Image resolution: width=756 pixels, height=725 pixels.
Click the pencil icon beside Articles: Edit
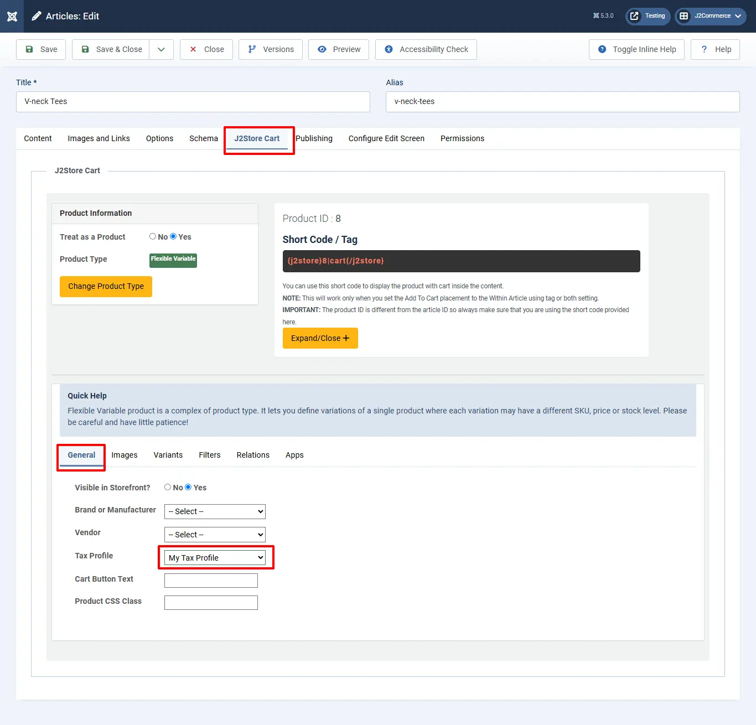[37, 16]
